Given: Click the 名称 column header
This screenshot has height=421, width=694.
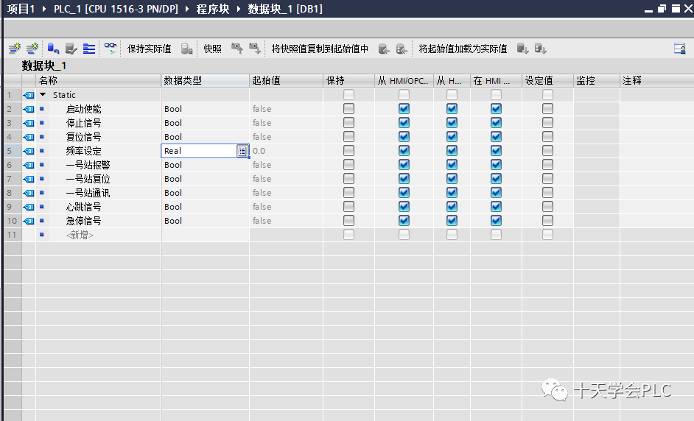Looking at the screenshot, I should click(98, 80).
